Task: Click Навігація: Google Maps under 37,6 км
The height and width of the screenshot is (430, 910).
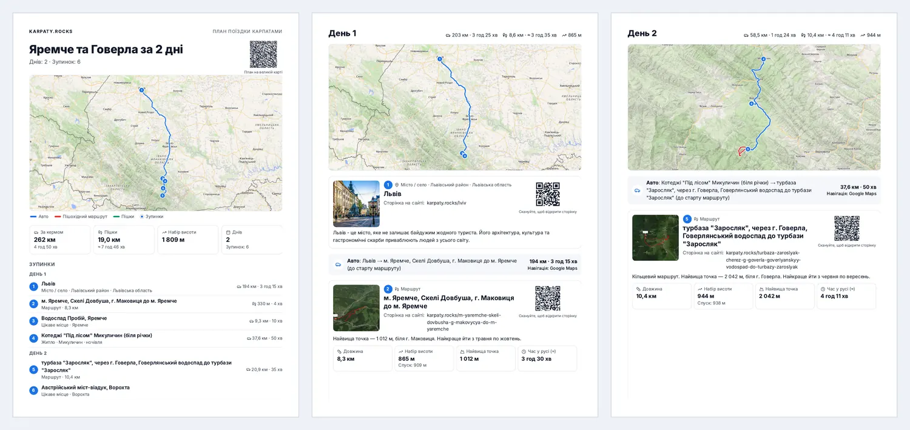Action: (851, 193)
